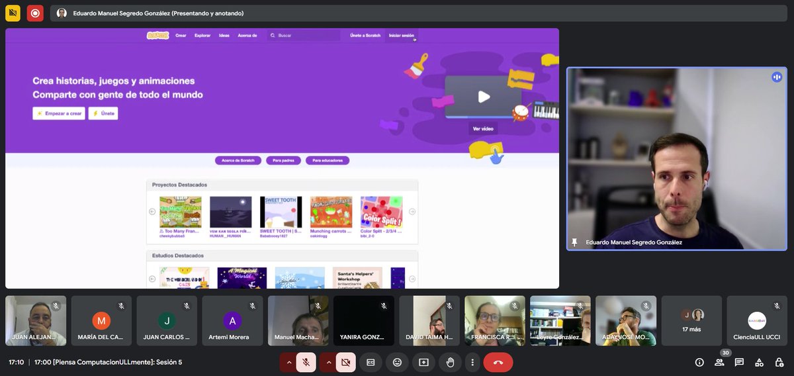Image resolution: width=794 pixels, height=376 pixels.
Task: Click the Buscar search field
Action: [x=304, y=35]
